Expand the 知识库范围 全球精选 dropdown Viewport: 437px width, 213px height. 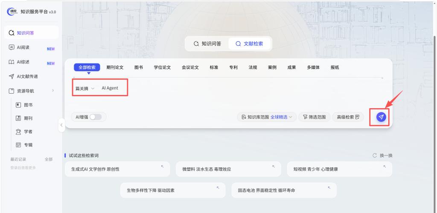(267, 117)
